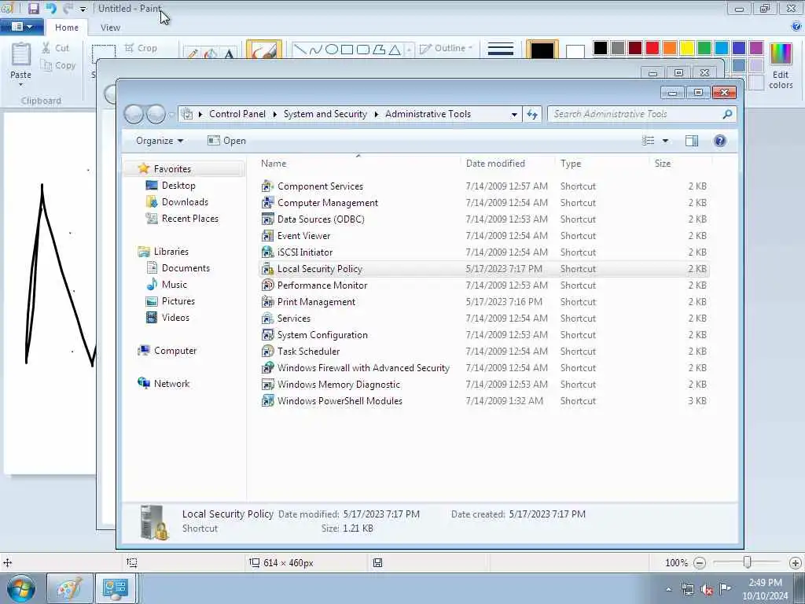Click the Paint taskbar button
The image size is (805, 604).
point(70,588)
